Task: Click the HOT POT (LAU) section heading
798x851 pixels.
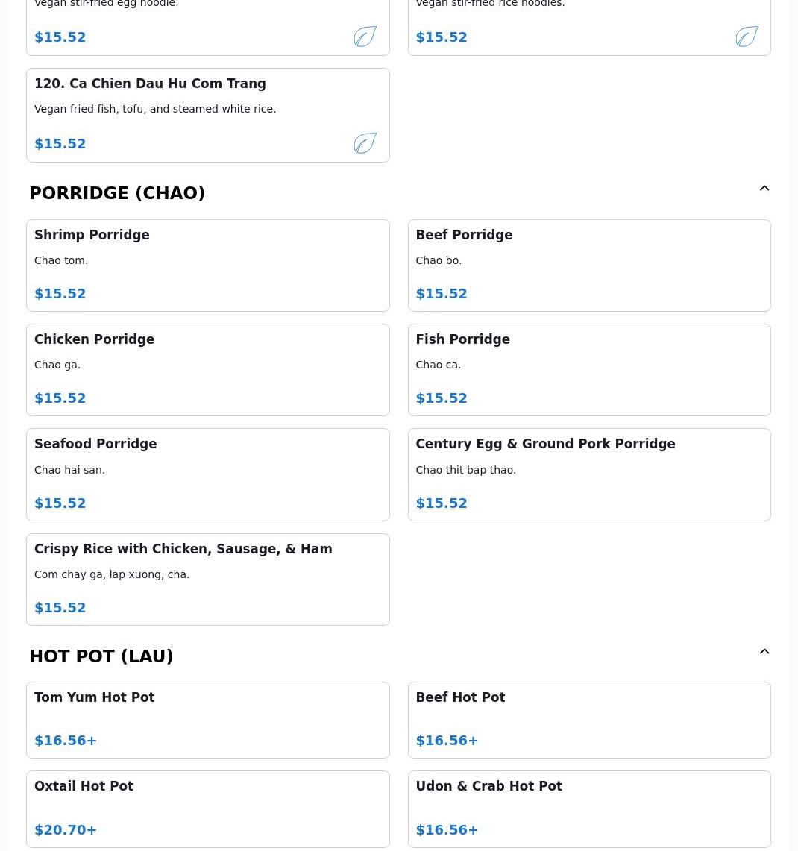Action: click(101, 656)
